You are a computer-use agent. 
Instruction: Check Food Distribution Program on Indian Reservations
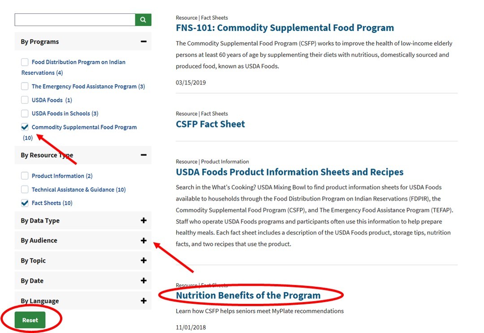tap(25, 62)
